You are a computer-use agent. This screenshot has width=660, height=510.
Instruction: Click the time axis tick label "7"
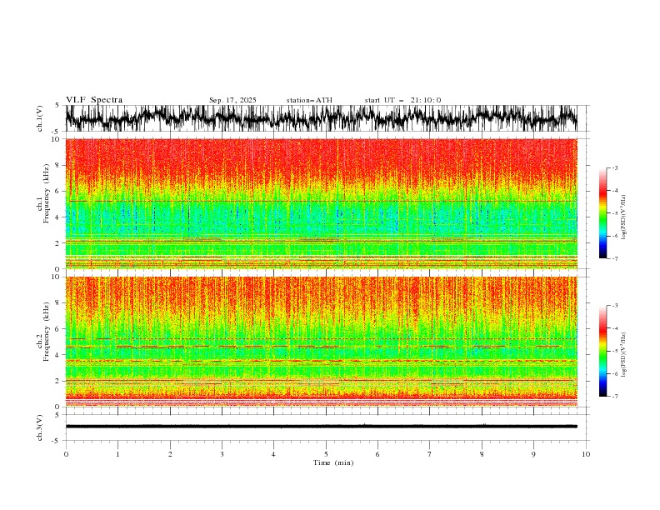(430, 454)
